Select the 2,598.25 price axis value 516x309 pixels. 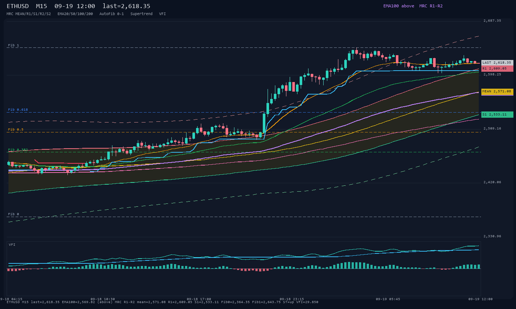492,74
